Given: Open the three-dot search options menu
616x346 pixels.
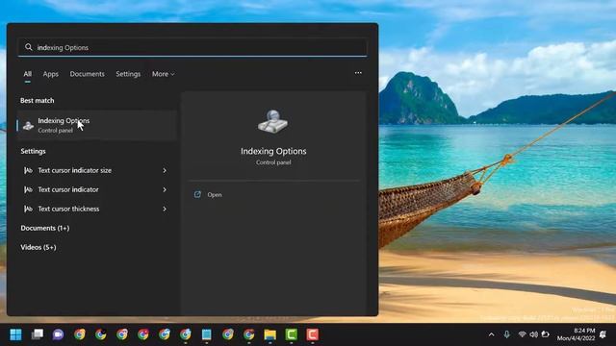Looking at the screenshot, I should (x=358, y=73).
